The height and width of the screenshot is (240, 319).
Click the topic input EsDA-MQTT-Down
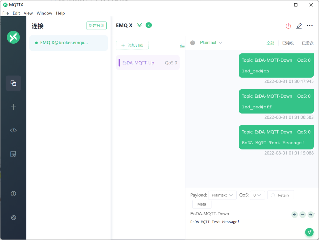240,213
